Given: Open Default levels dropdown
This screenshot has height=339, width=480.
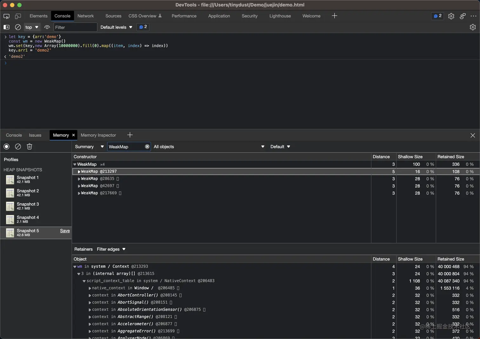Looking at the screenshot, I should 116,27.
